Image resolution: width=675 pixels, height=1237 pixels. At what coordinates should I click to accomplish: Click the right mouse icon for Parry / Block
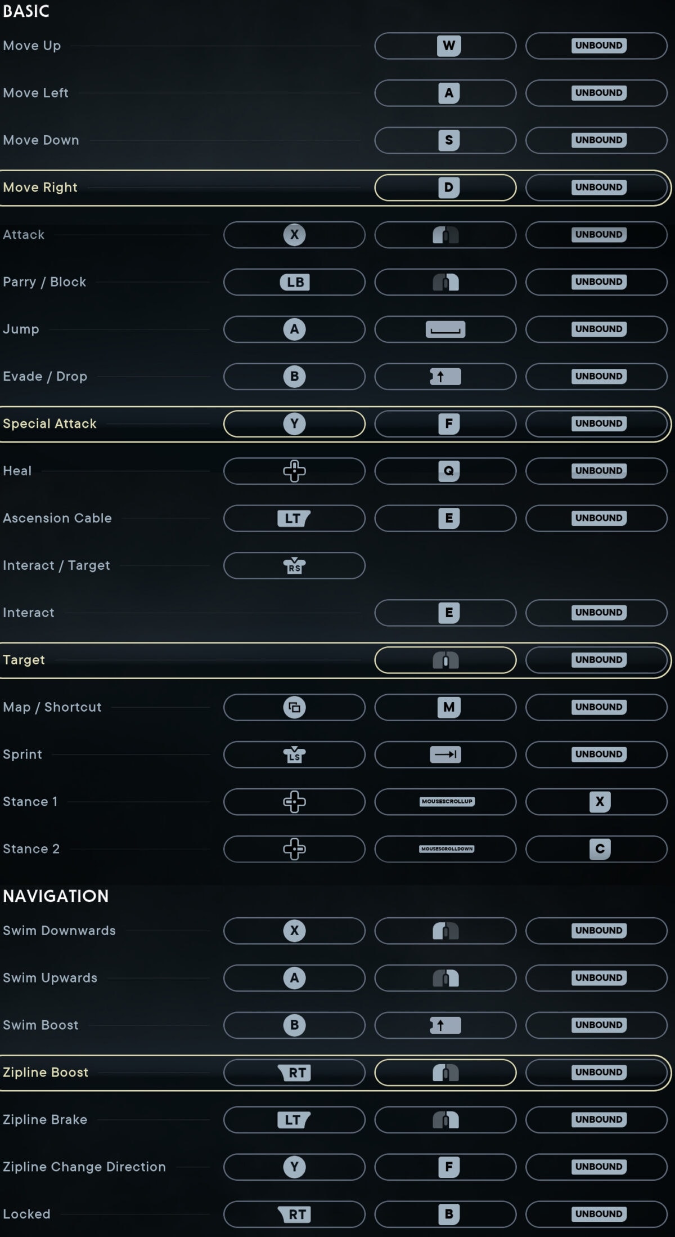(x=445, y=282)
